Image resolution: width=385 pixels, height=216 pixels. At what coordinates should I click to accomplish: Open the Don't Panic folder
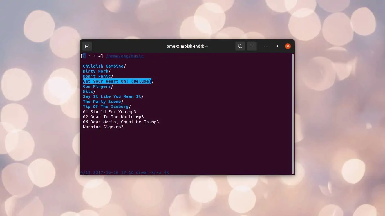[97, 76]
